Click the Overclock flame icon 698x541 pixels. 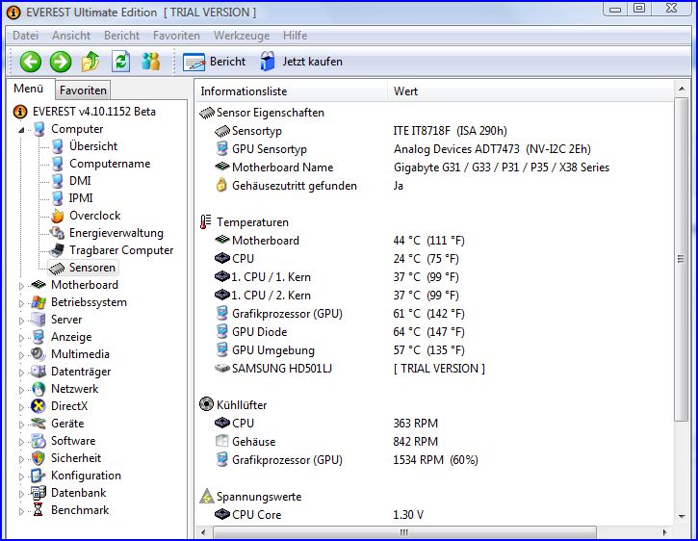57,216
